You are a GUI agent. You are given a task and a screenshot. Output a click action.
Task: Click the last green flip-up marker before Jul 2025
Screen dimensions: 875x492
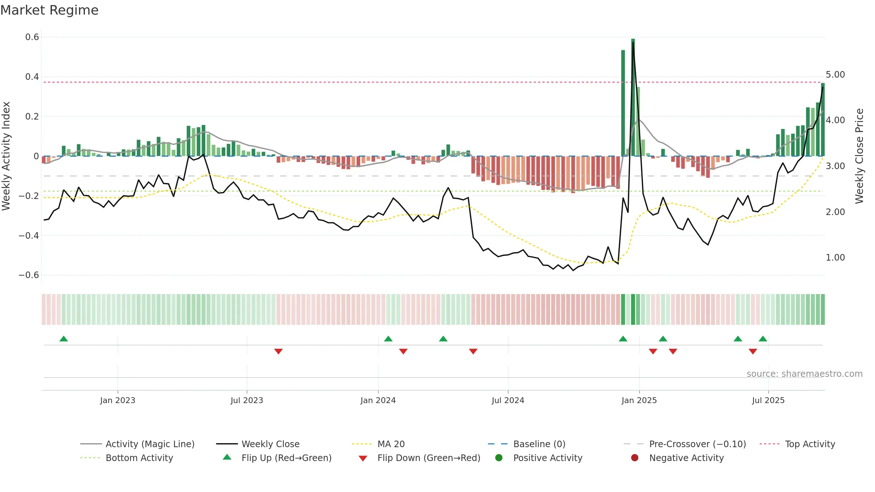[x=763, y=339]
